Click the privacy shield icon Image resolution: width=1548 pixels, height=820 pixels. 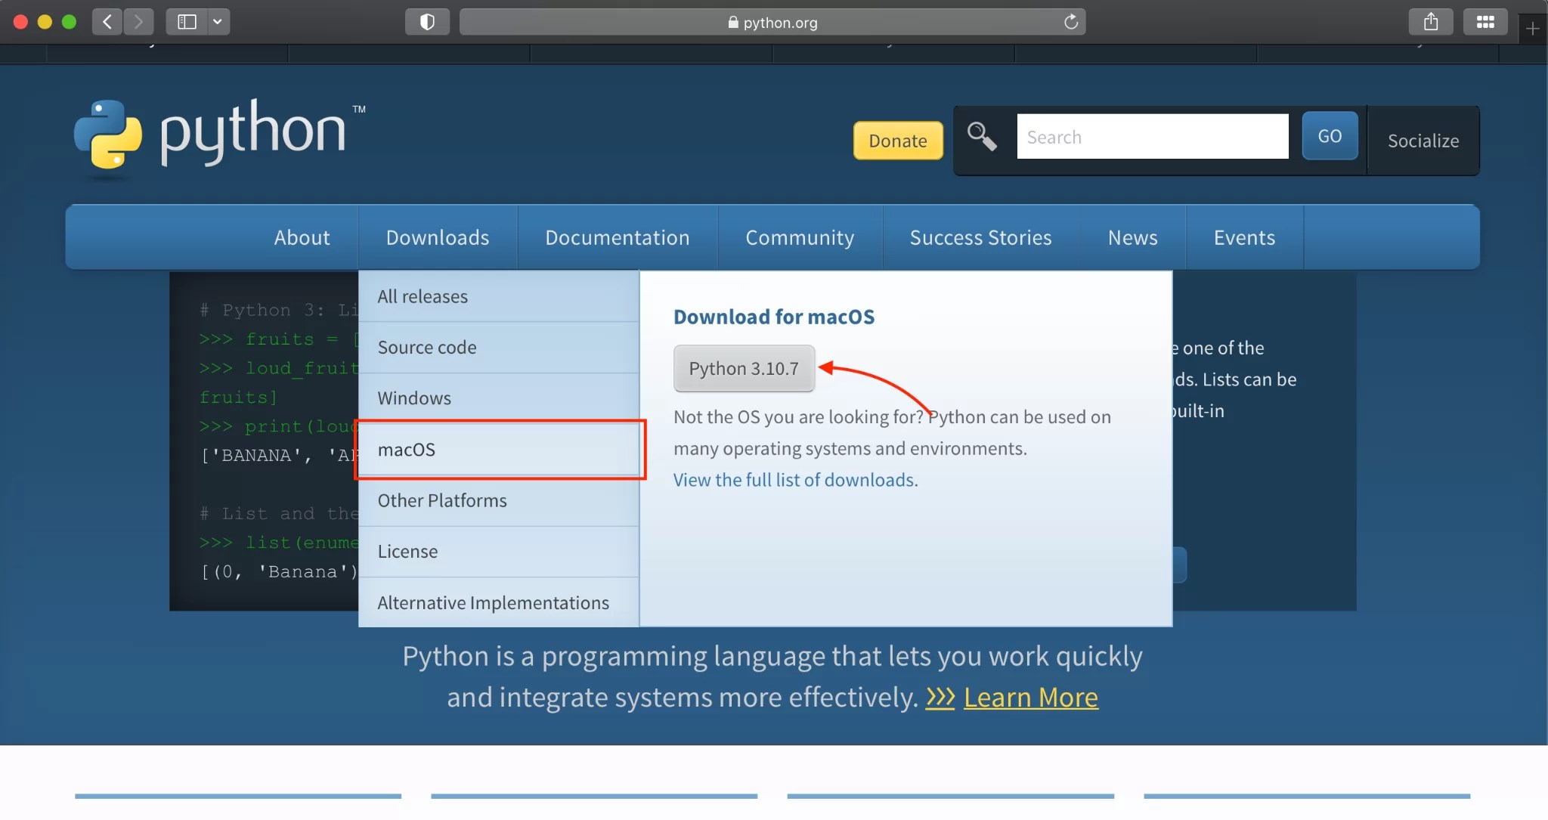(x=426, y=22)
